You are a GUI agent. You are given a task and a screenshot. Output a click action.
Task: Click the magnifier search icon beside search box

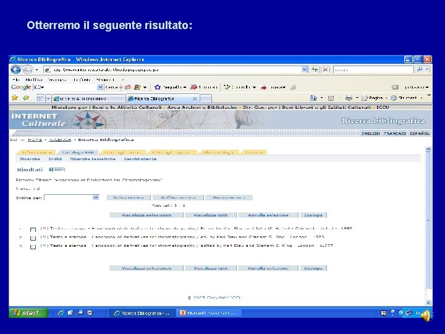coord(420,69)
